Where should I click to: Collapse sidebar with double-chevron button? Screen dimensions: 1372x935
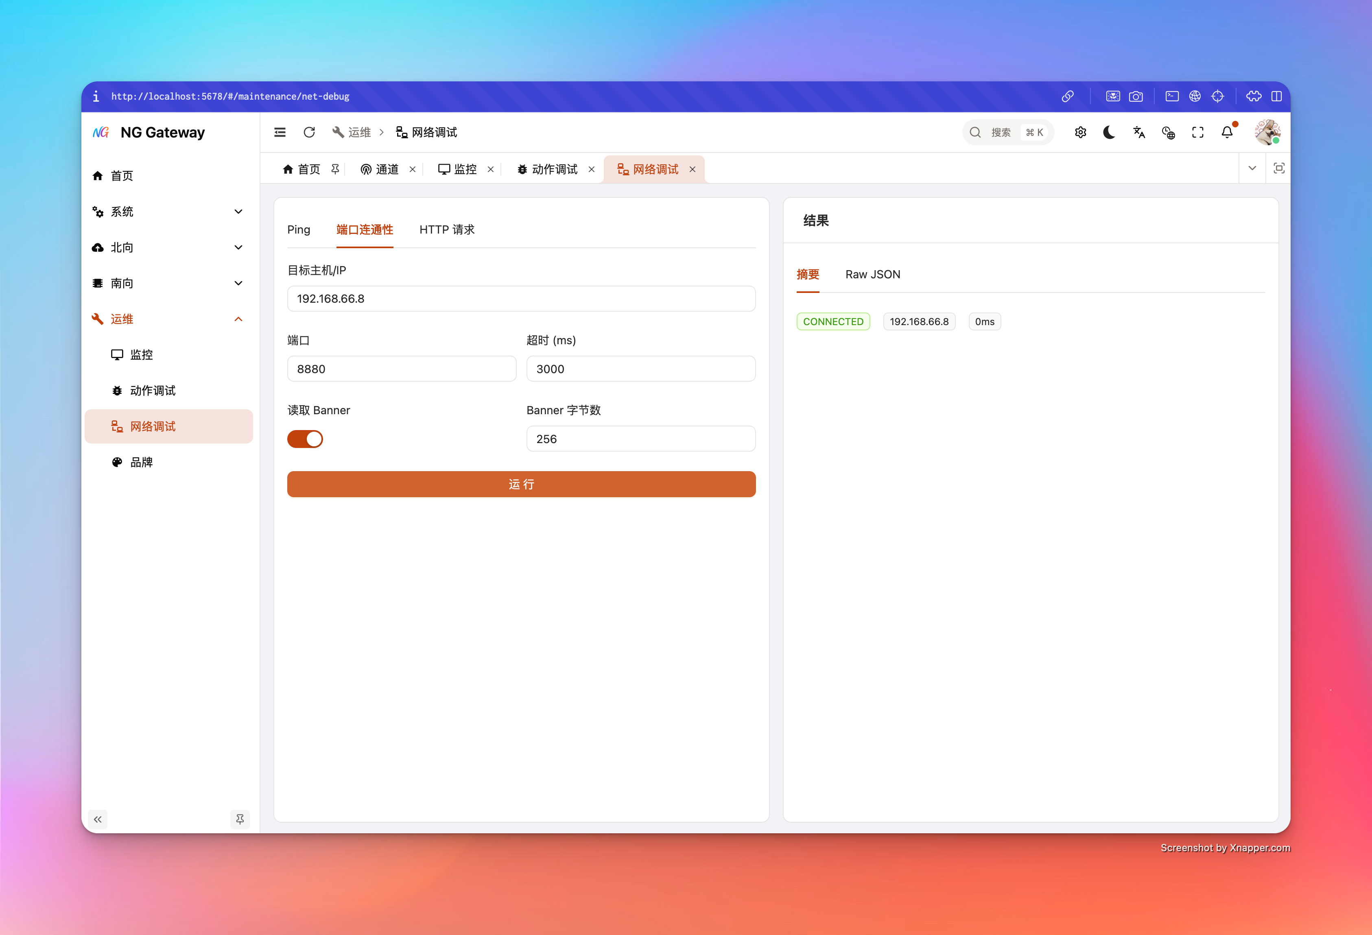pos(97,819)
